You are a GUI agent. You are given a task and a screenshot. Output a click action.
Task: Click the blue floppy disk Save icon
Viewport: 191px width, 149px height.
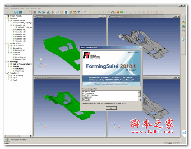[x=16, y=12]
